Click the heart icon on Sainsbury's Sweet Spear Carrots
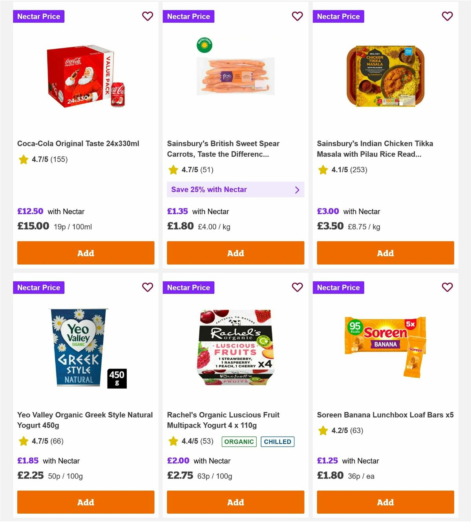Image resolution: width=471 pixels, height=522 pixels. (298, 16)
